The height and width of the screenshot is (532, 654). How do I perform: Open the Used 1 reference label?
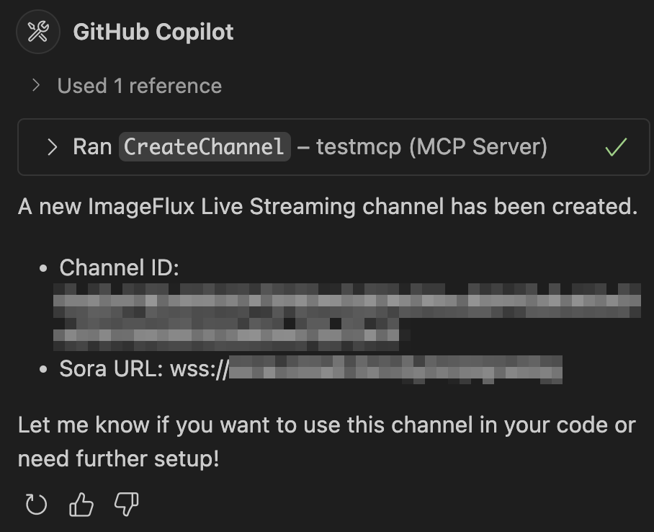tap(139, 86)
